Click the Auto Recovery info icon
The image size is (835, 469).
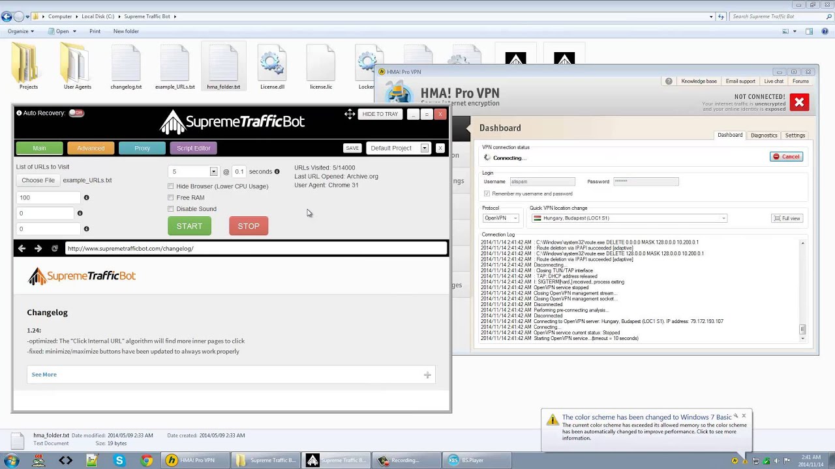pyautogui.click(x=19, y=113)
